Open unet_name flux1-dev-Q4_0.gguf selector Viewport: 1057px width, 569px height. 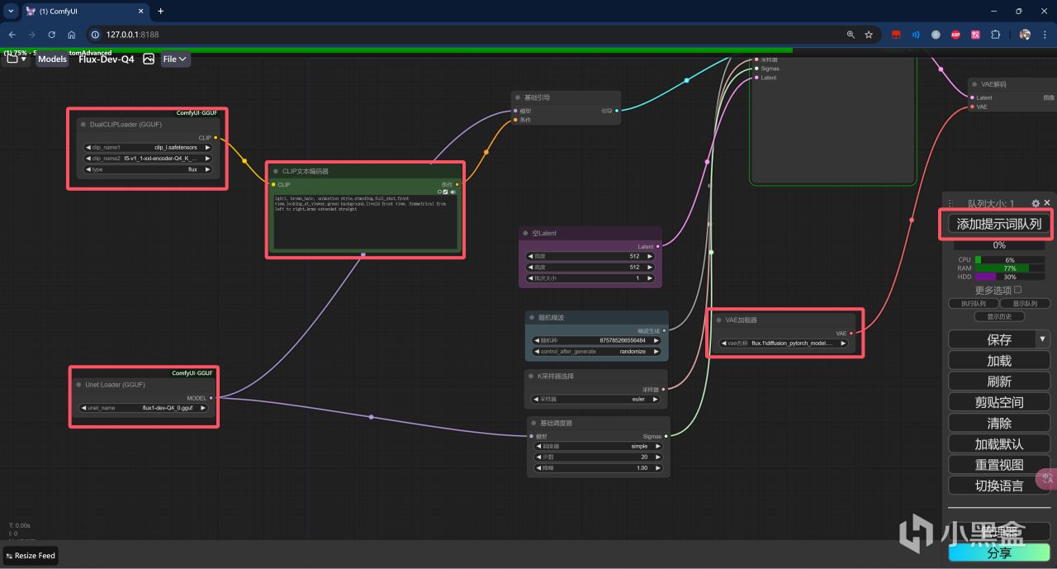(x=144, y=407)
